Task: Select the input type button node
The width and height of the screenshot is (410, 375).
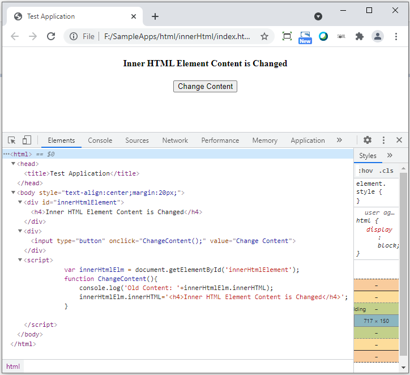Action: coord(163,241)
